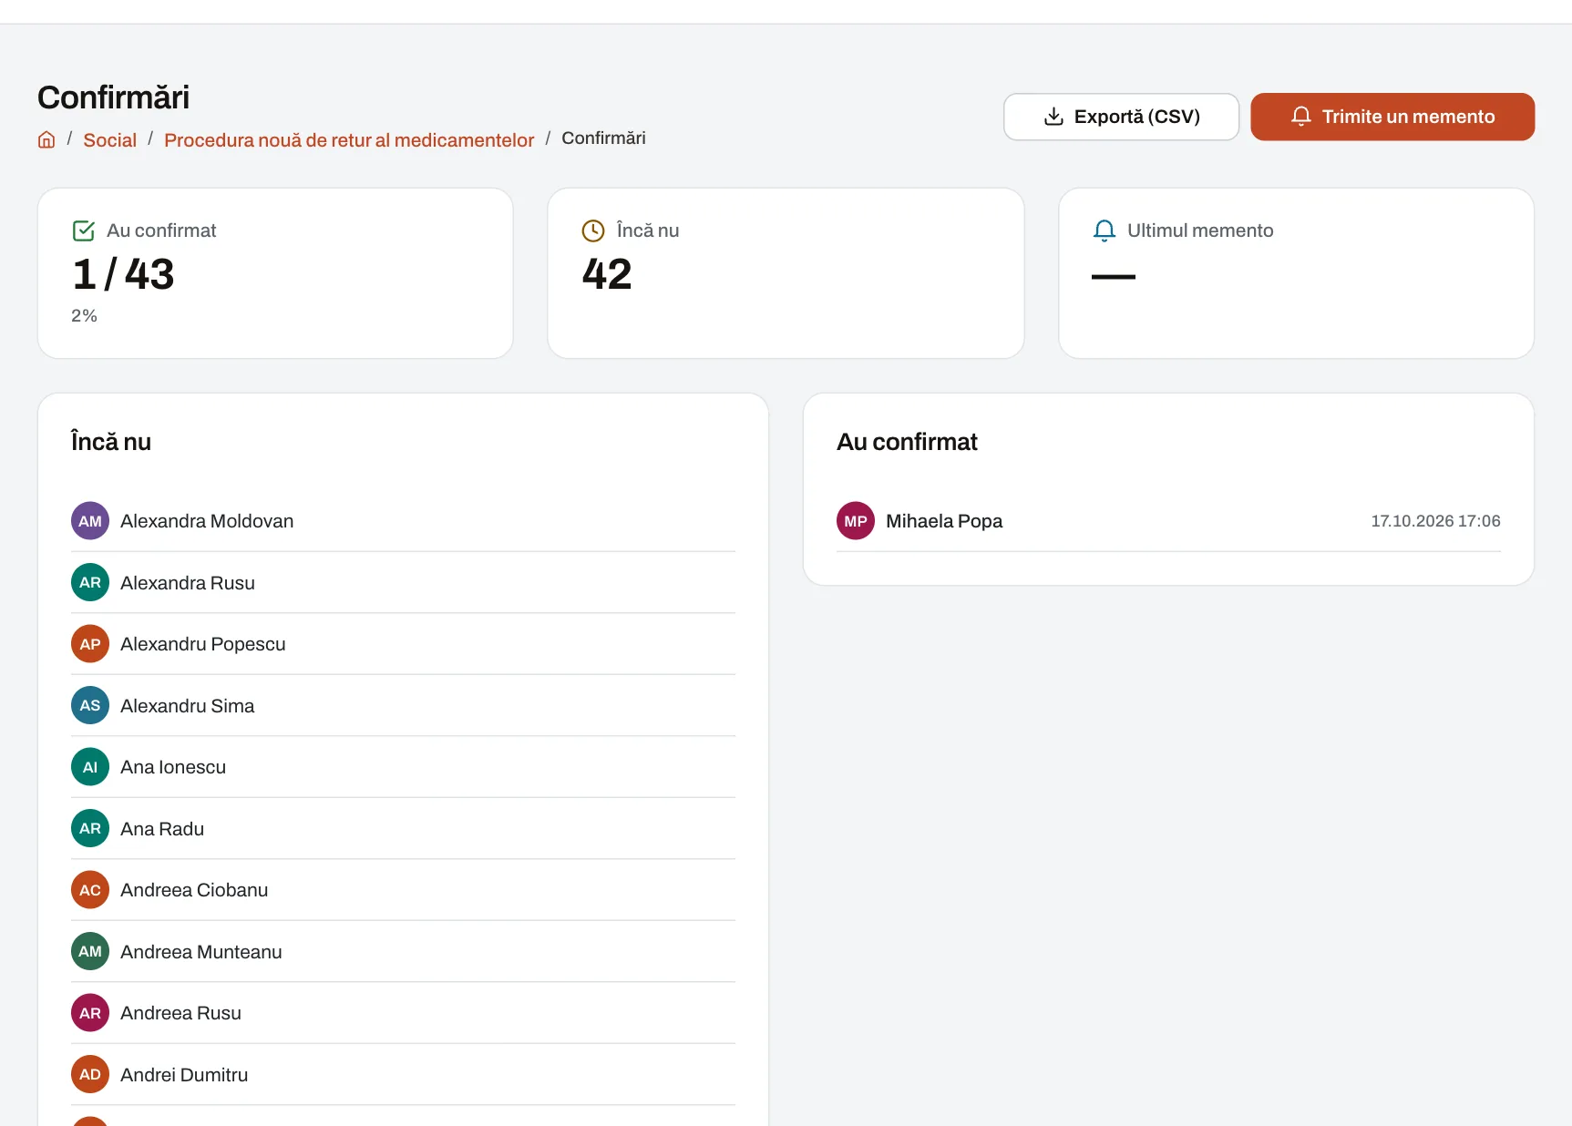Click Ana Radu's AR avatar

(x=90, y=828)
